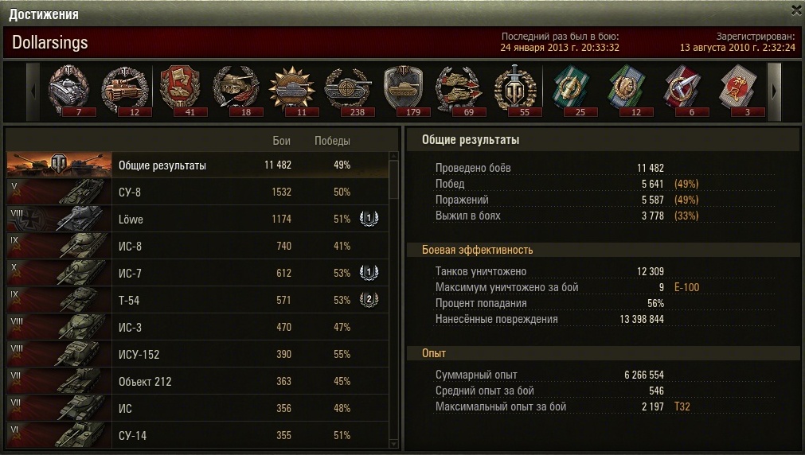Click the E-100 tank link in max kills
The width and height of the screenshot is (805, 455).
tap(686, 287)
